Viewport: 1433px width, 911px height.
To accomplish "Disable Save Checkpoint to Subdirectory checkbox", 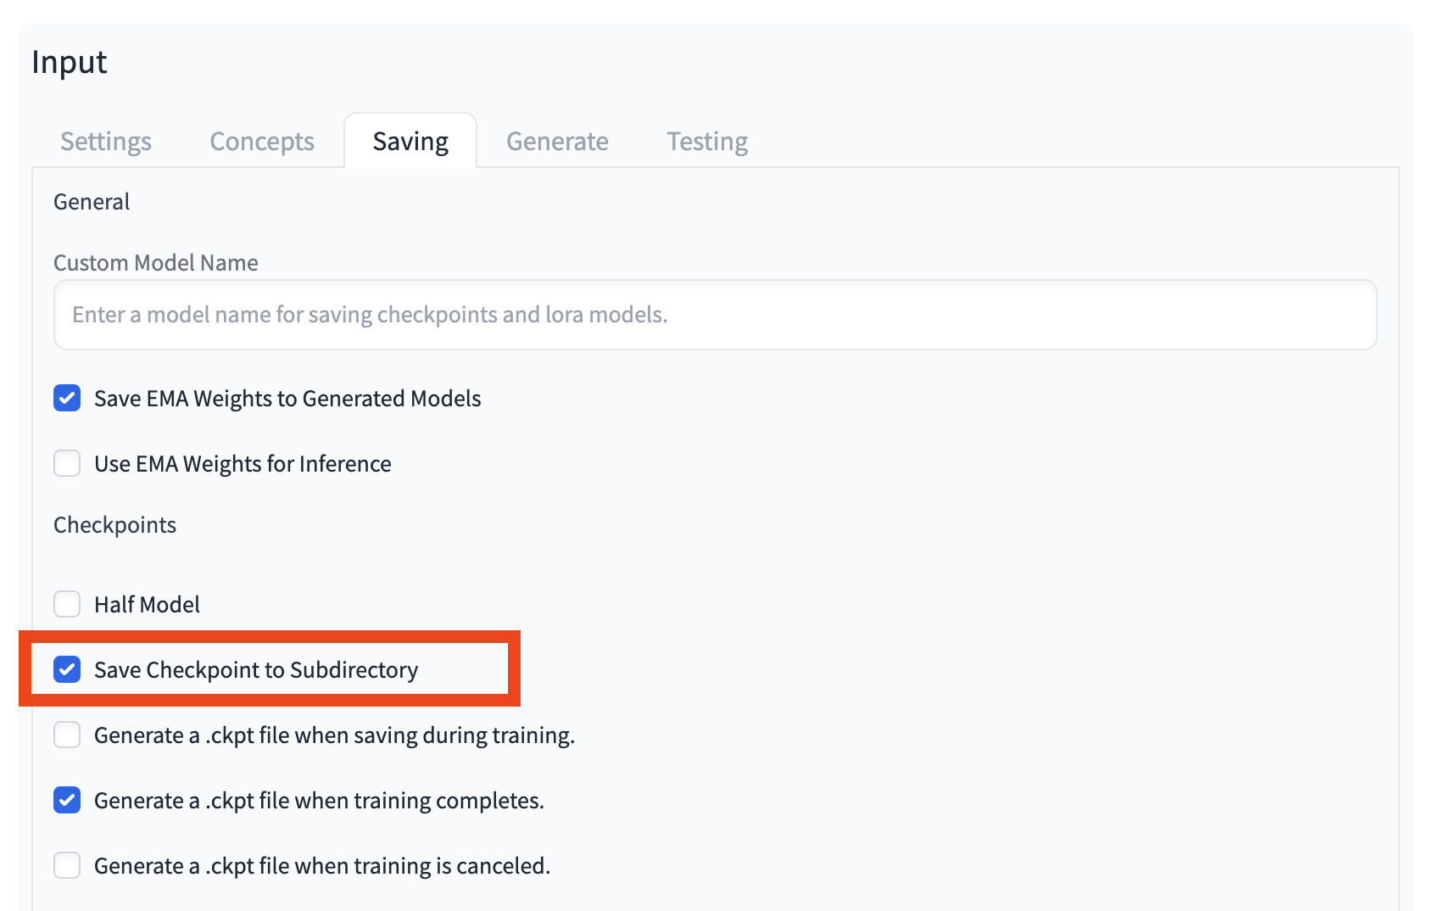I will [x=67, y=670].
